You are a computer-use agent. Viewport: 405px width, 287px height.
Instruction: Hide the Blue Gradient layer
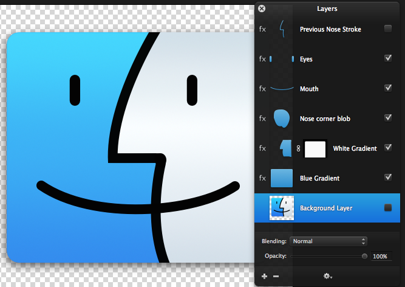tap(387, 178)
